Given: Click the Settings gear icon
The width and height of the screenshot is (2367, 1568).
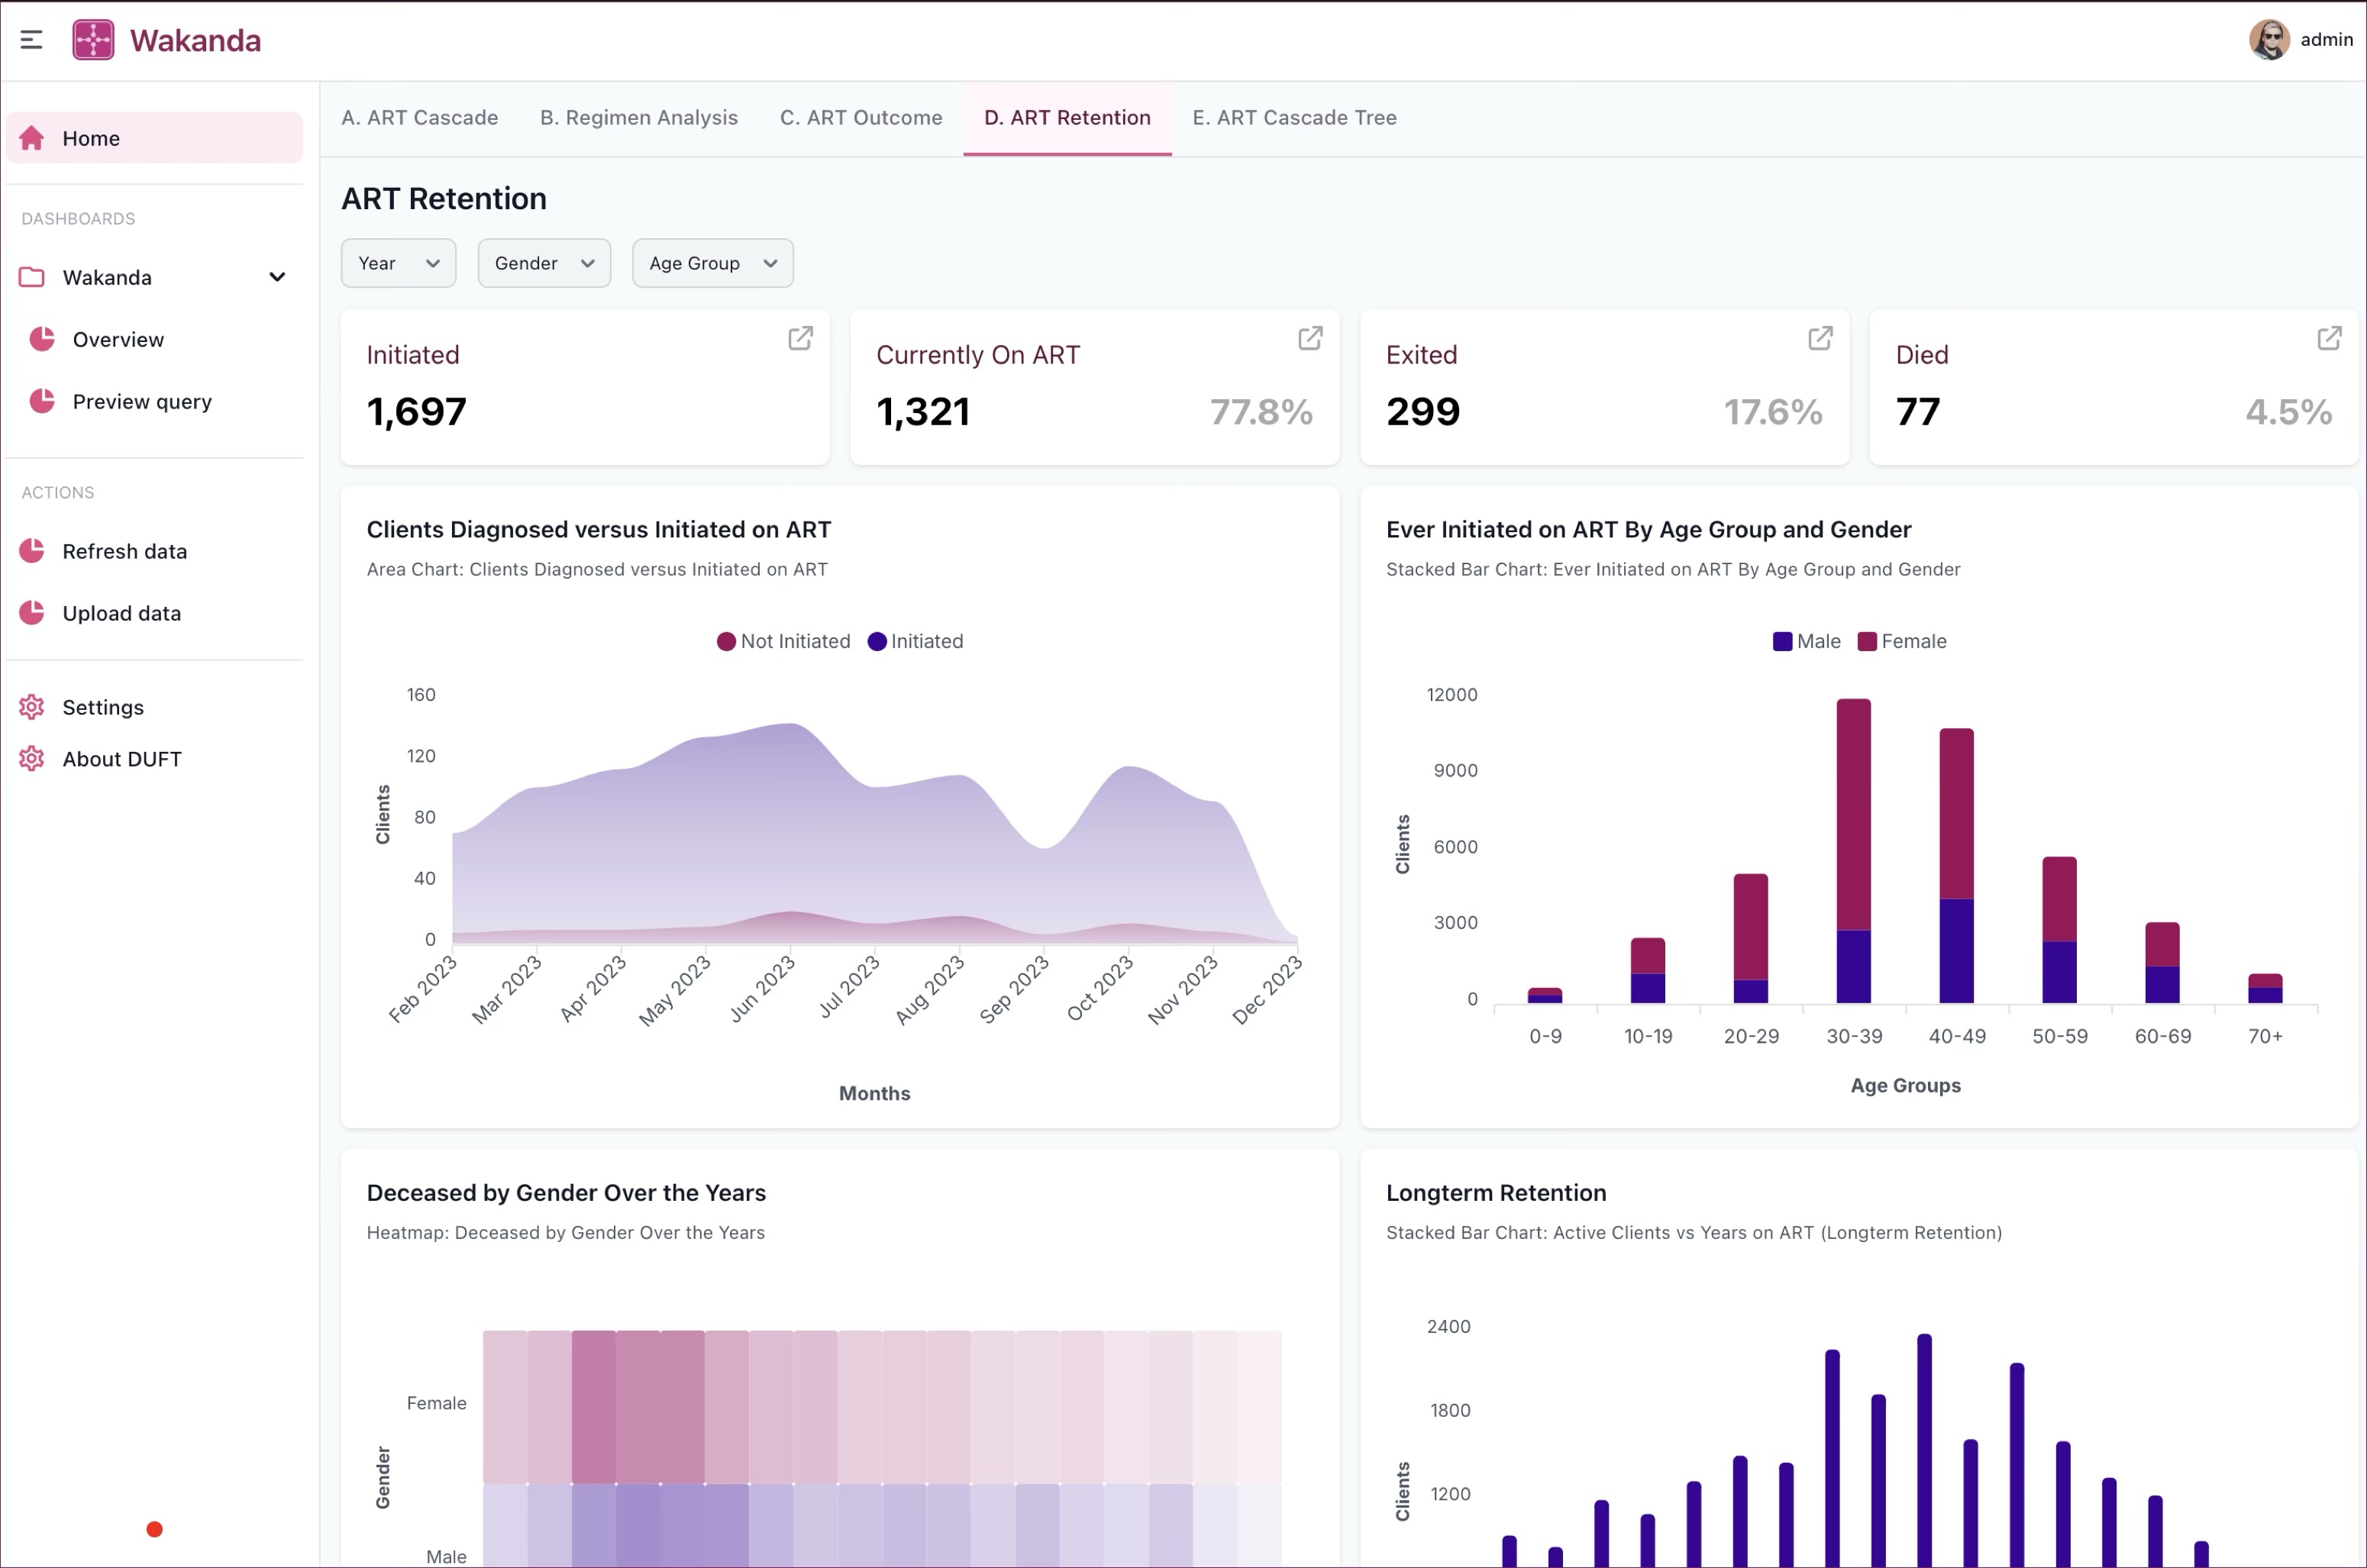Looking at the screenshot, I should pyautogui.click(x=32, y=707).
